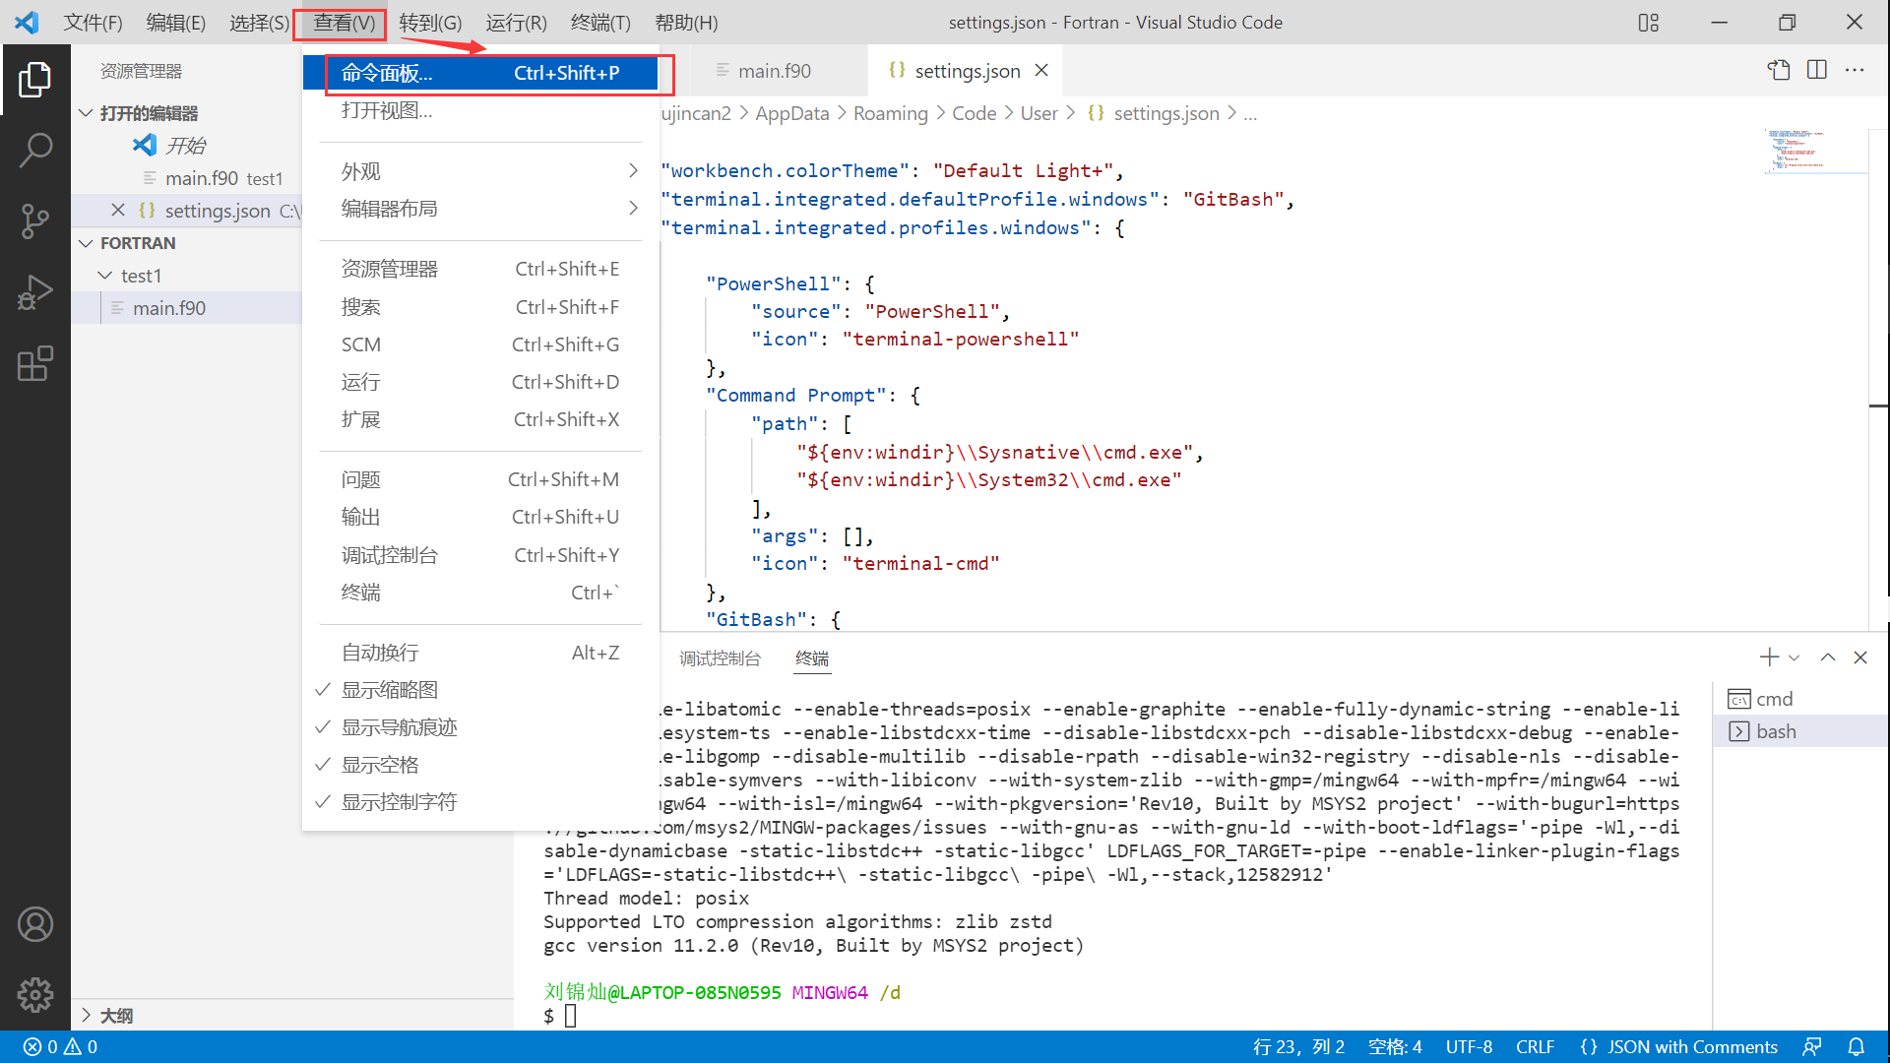Viewport: 1890px width, 1063px height.
Task: Click the split editor right icon
Action: click(x=1817, y=70)
